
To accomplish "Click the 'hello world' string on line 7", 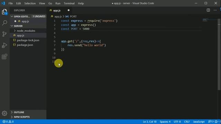I will (94, 45).
